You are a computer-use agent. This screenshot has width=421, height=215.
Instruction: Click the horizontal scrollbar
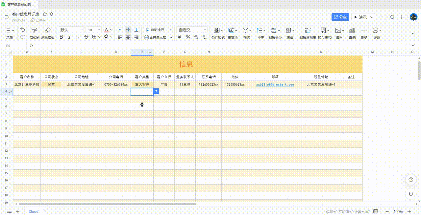click(108, 204)
